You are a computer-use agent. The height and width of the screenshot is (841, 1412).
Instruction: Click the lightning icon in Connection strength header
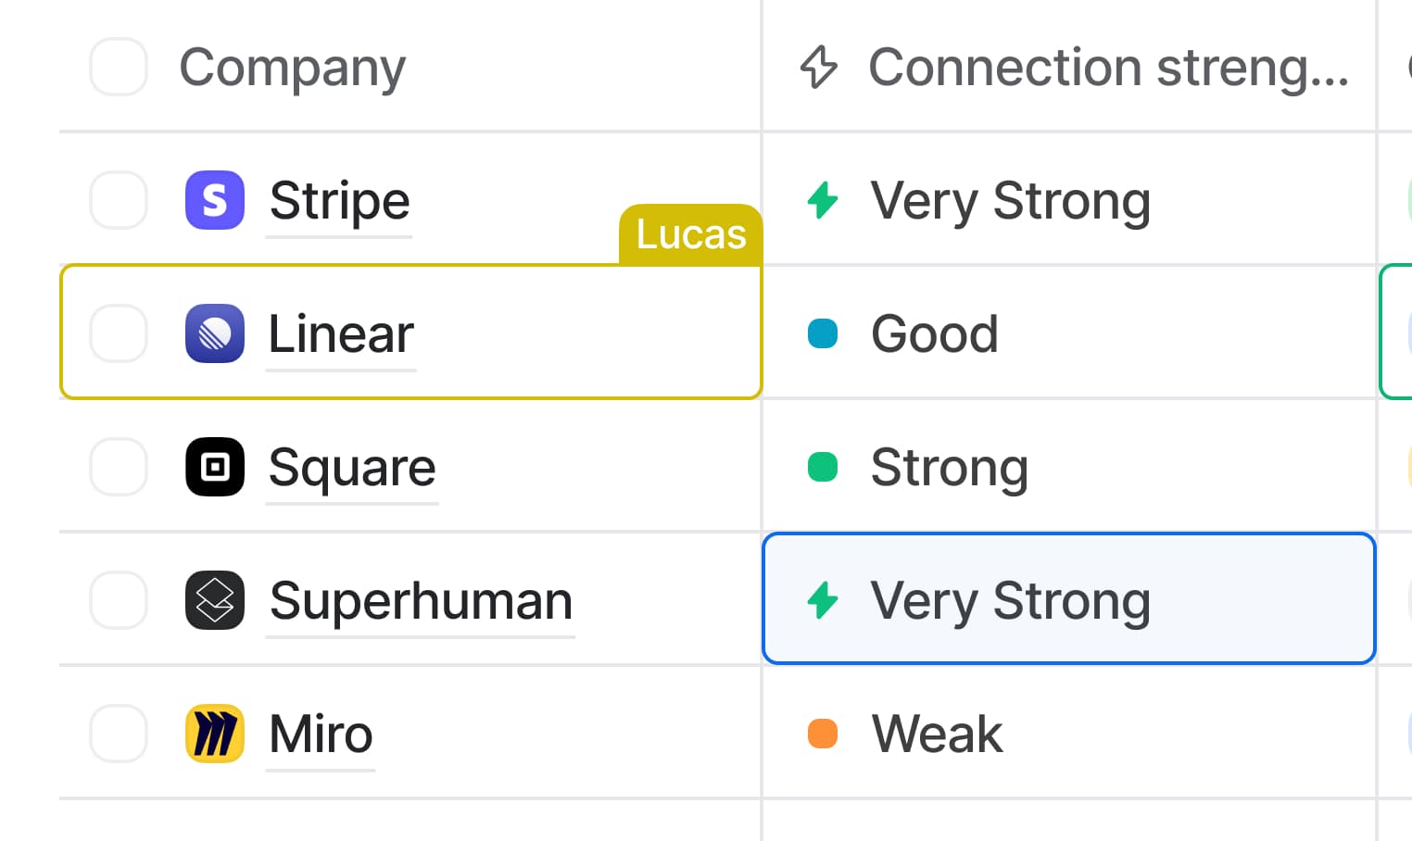(x=819, y=67)
